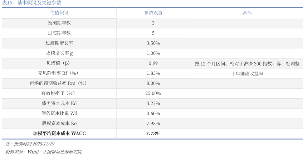Select the 十年国债收益率 note cell
This screenshot has width=303, height=156.
tap(247, 73)
